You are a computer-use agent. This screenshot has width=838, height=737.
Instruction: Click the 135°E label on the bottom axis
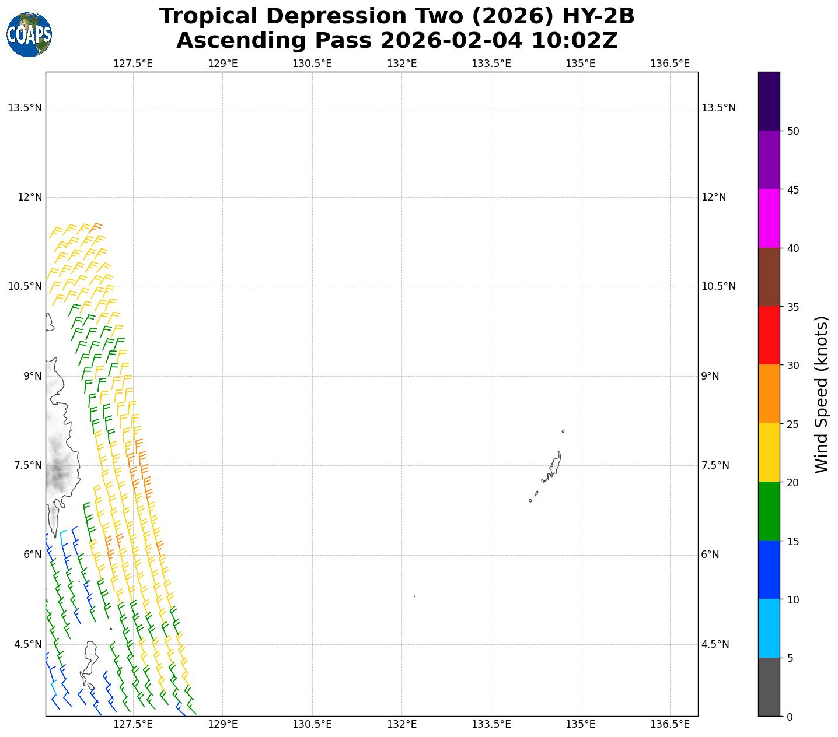point(581,724)
